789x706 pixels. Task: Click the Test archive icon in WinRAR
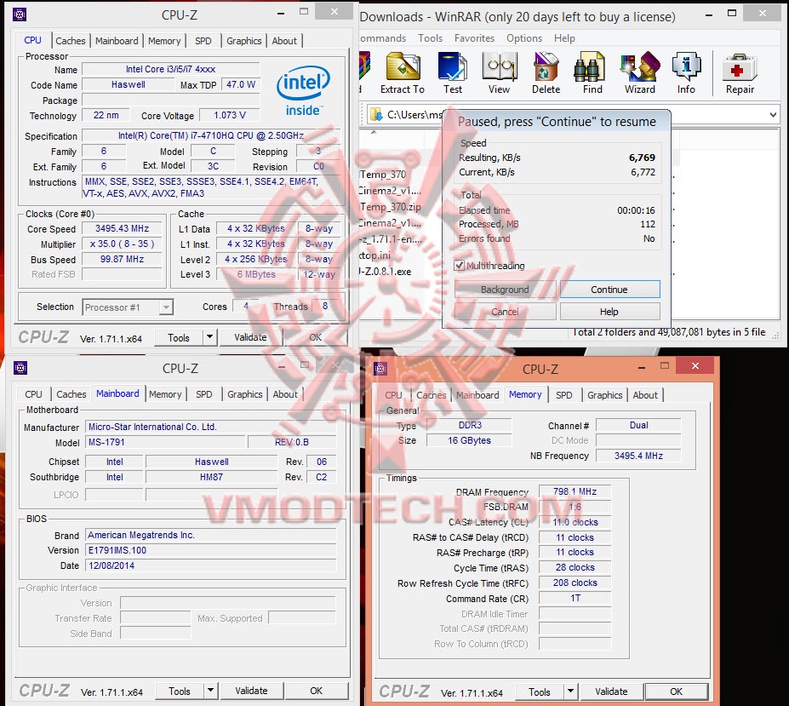point(452,73)
